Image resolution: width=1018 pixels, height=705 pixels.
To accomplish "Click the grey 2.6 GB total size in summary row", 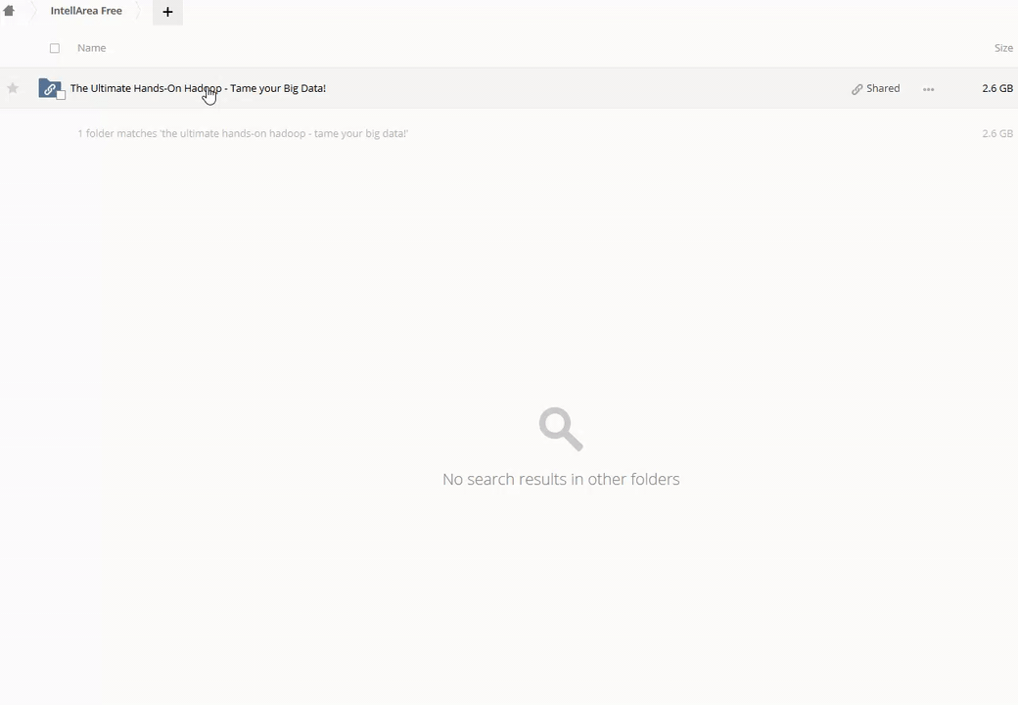I will [x=997, y=133].
